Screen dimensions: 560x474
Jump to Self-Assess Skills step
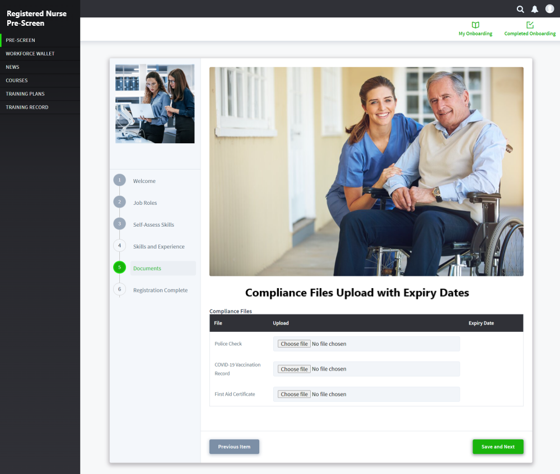point(153,224)
